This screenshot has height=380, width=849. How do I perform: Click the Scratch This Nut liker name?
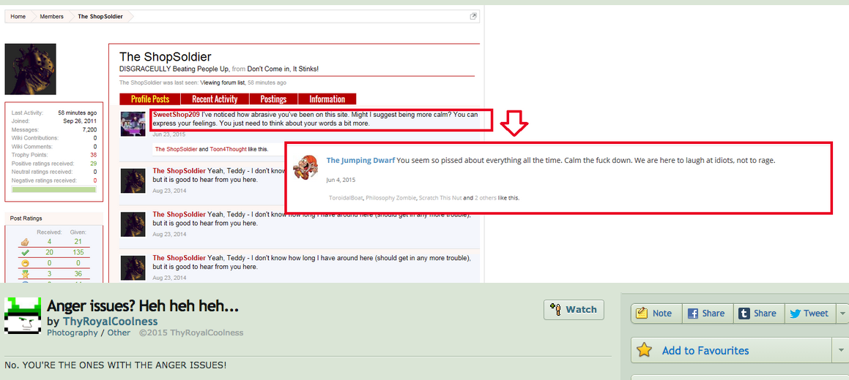440,198
